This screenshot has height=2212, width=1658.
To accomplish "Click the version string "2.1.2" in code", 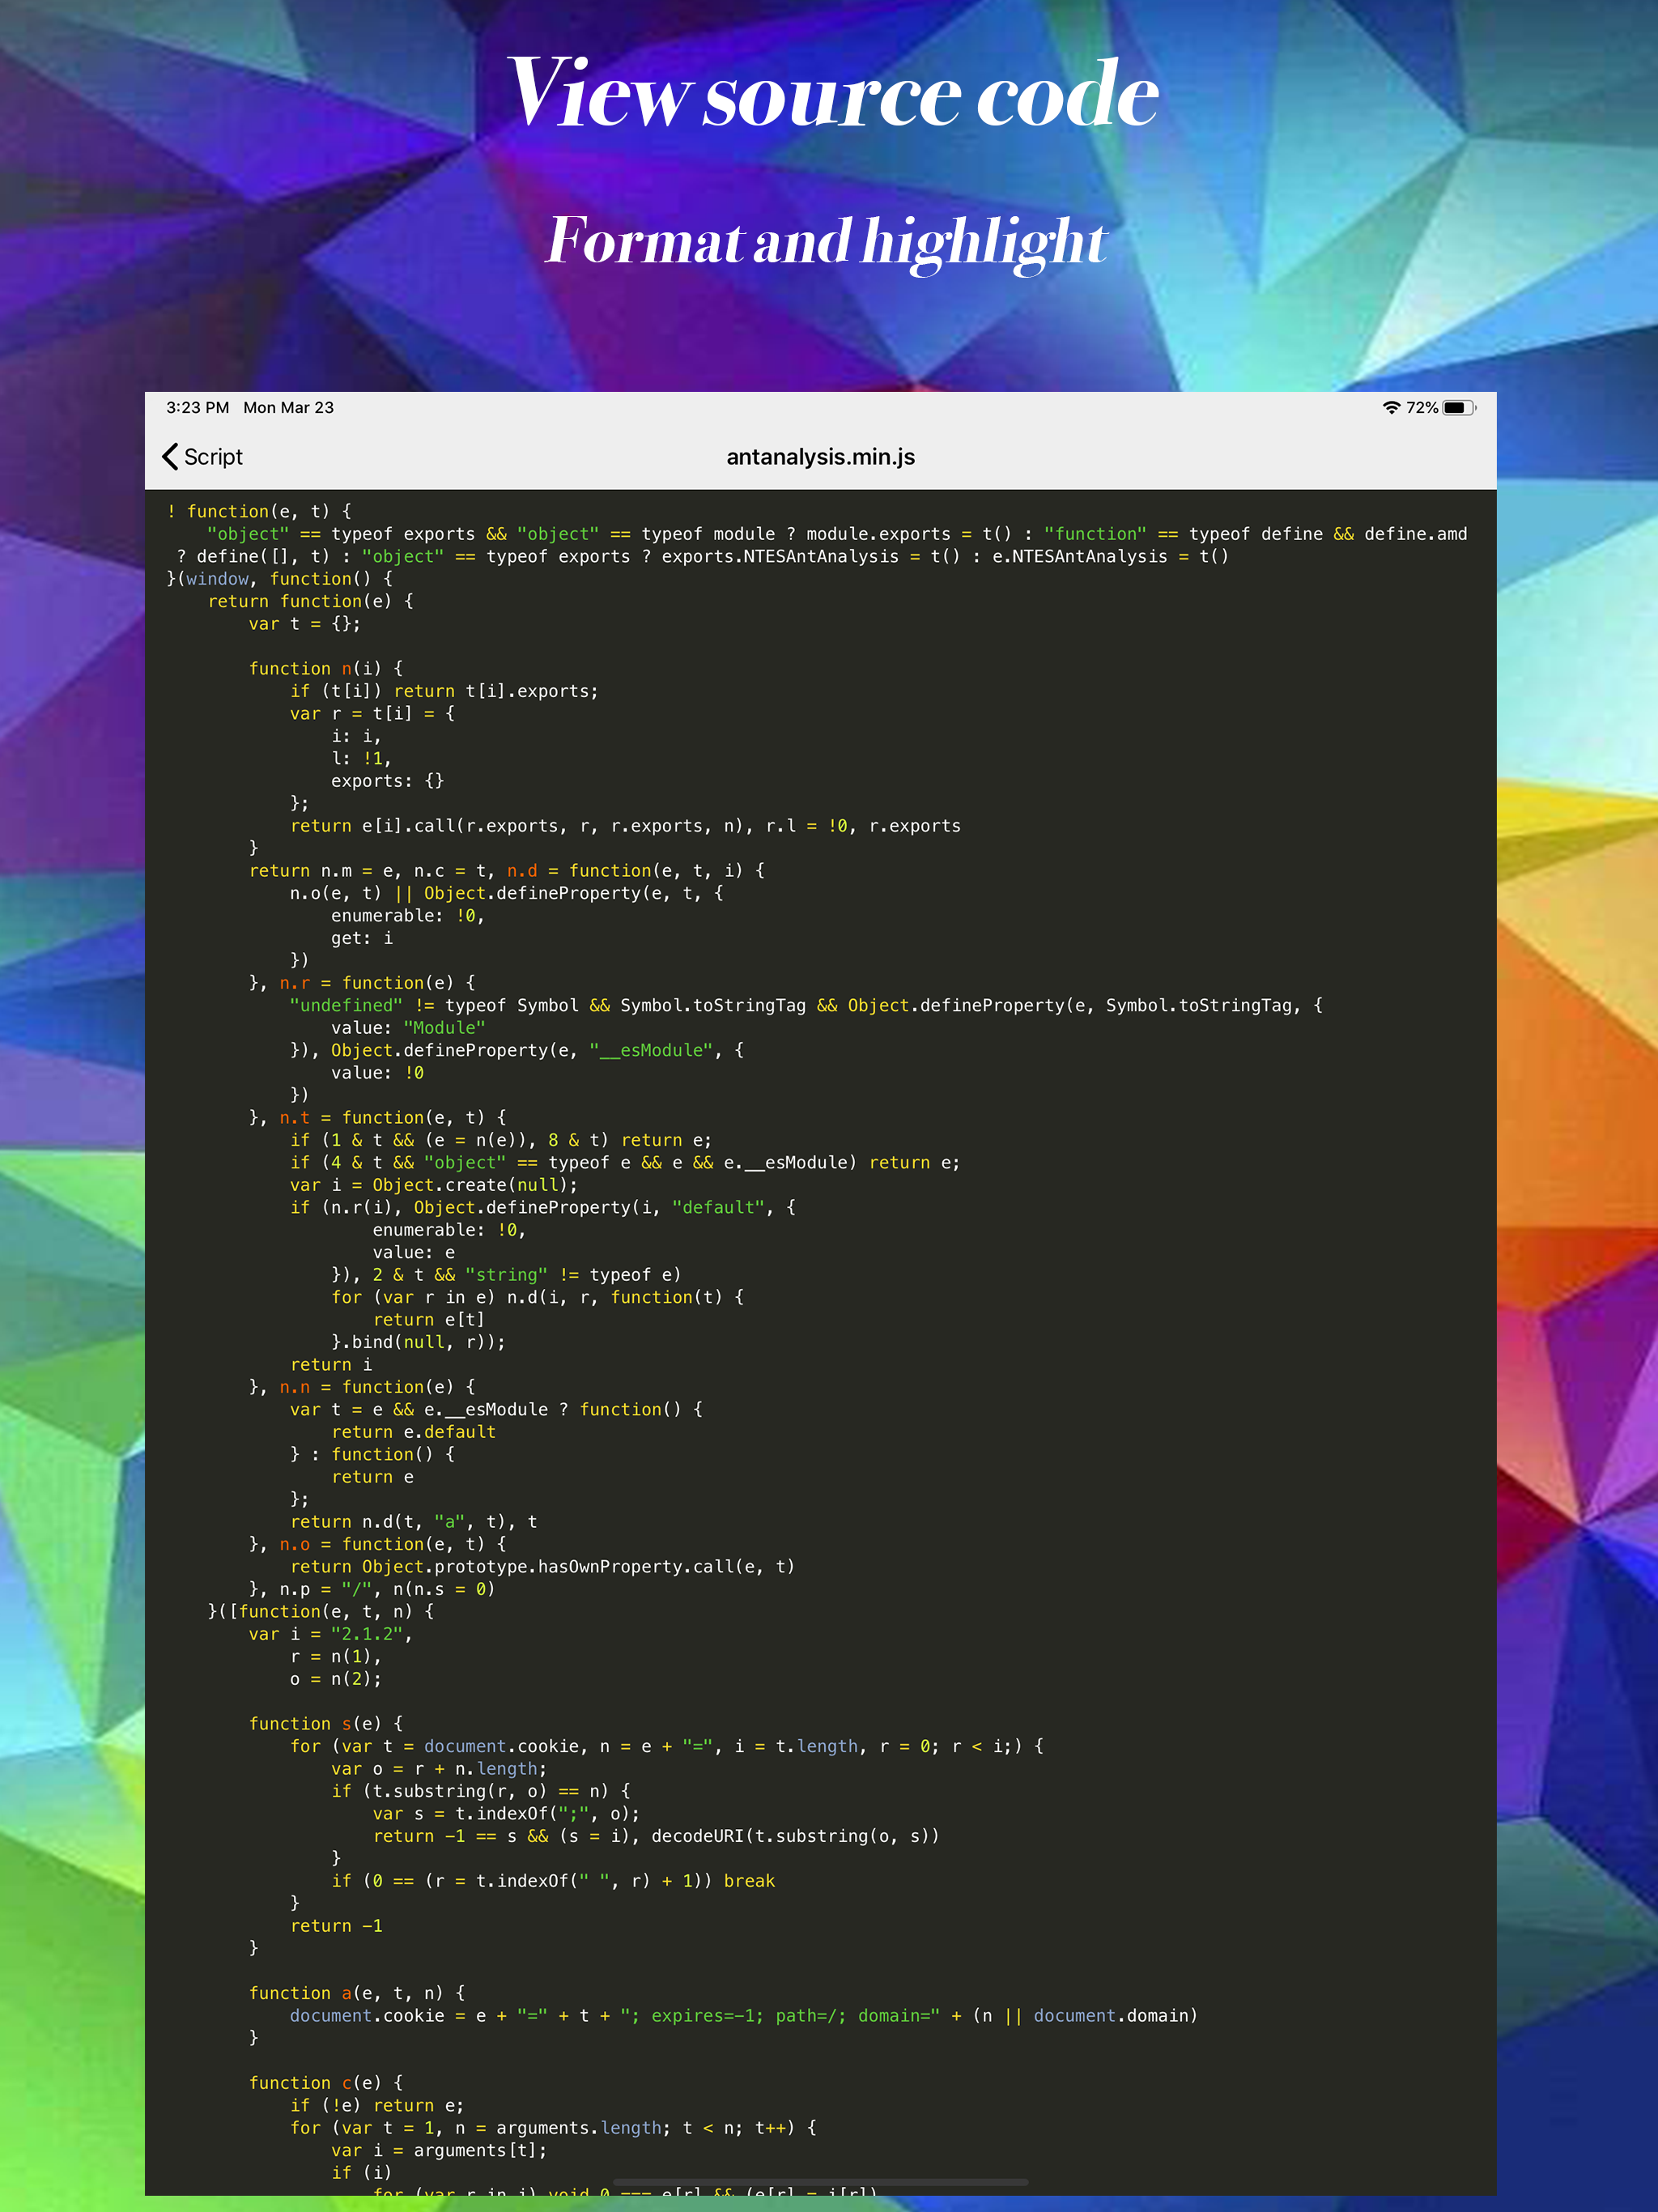I will [366, 1634].
